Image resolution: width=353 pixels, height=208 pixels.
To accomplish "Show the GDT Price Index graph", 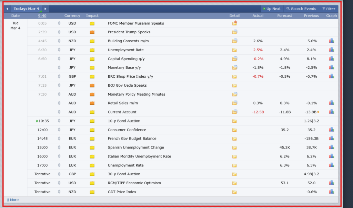I will (331, 192).
